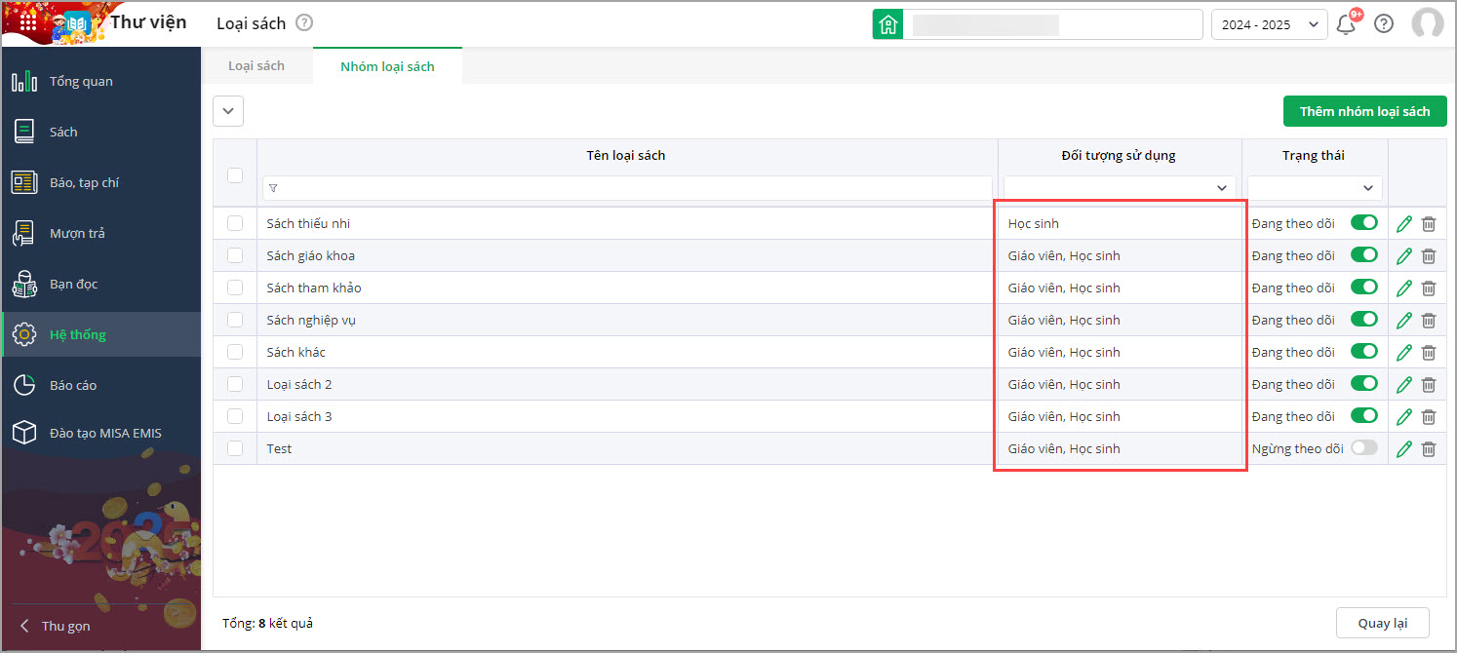The height and width of the screenshot is (653, 1457).
Task: Open Báo cáo in sidebar
Action: click(x=100, y=385)
